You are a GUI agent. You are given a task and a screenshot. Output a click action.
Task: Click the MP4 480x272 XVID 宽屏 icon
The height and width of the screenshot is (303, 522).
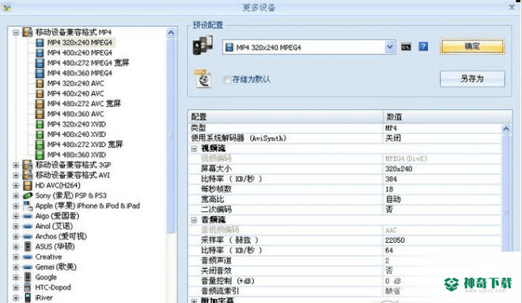[40, 145]
